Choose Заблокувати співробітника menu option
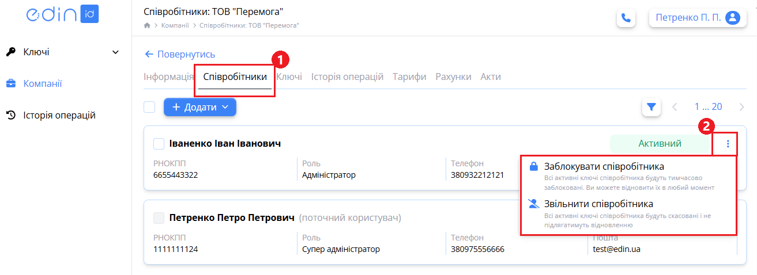This screenshot has height=275, width=757. [x=628, y=175]
